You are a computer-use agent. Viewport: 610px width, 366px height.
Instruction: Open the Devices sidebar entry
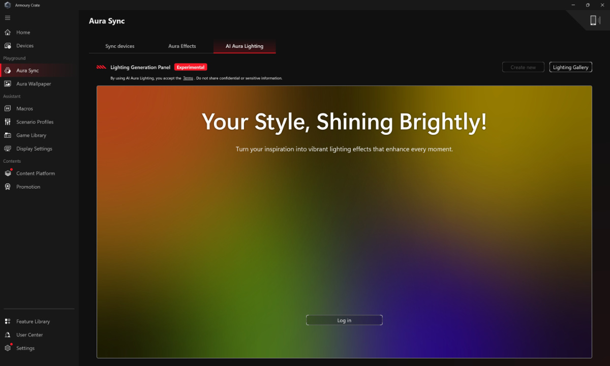coord(40,46)
